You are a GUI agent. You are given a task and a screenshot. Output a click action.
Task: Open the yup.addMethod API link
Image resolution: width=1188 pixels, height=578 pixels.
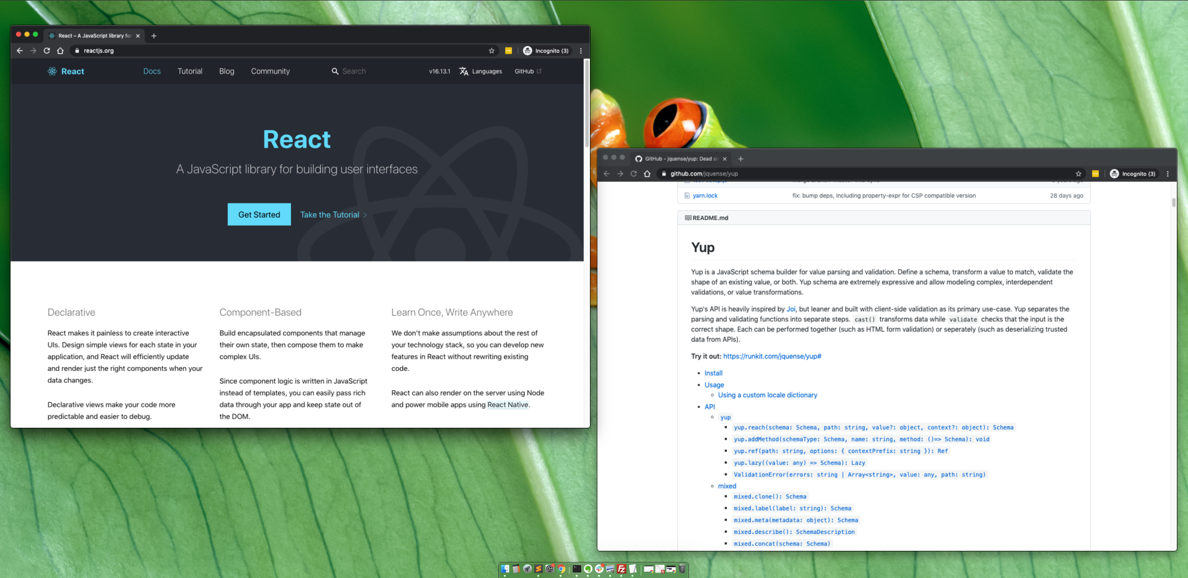pos(861,439)
